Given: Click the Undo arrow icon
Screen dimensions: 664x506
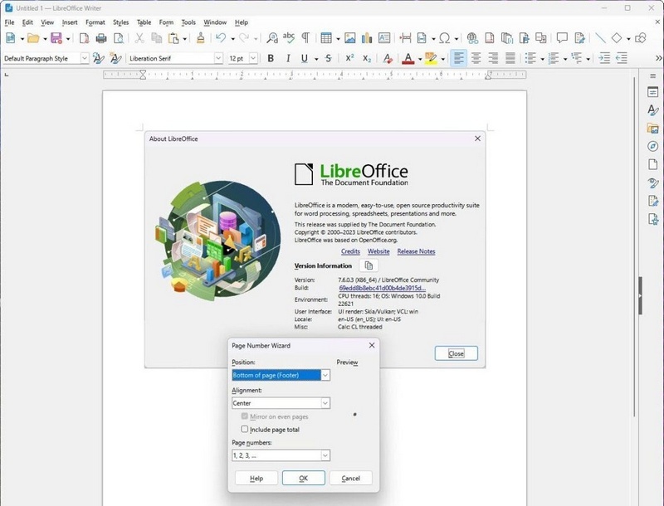Looking at the screenshot, I should [x=221, y=38].
